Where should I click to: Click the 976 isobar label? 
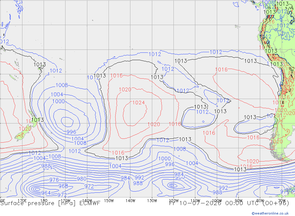tap(54, 180)
